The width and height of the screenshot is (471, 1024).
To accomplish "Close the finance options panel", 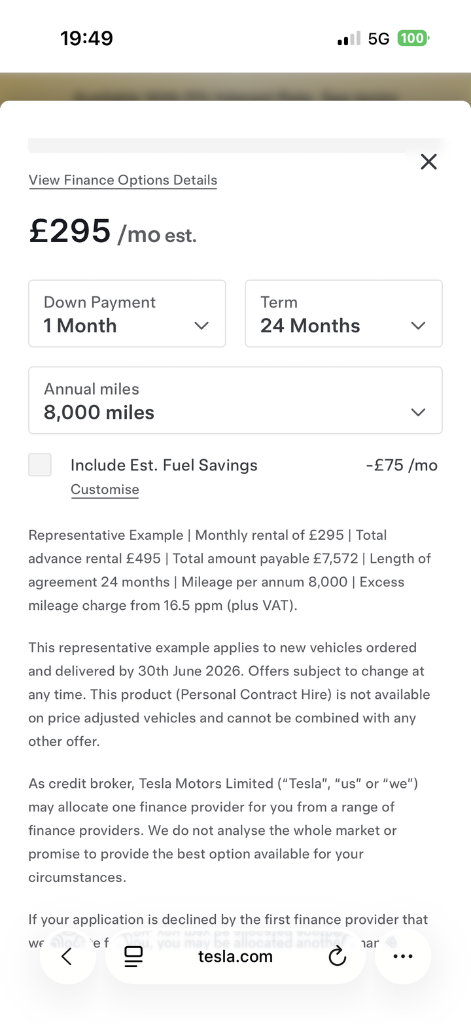I will click(x=428, y=162).
